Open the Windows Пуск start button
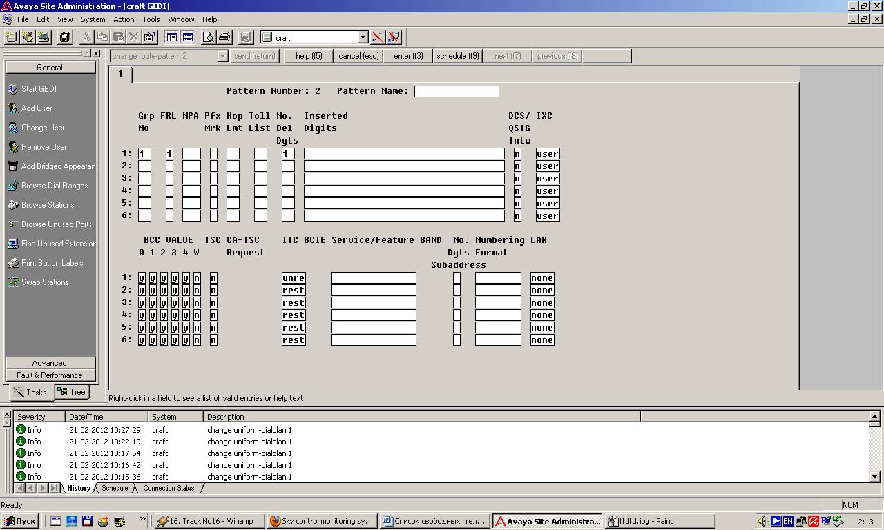 [x=20, y=521]
